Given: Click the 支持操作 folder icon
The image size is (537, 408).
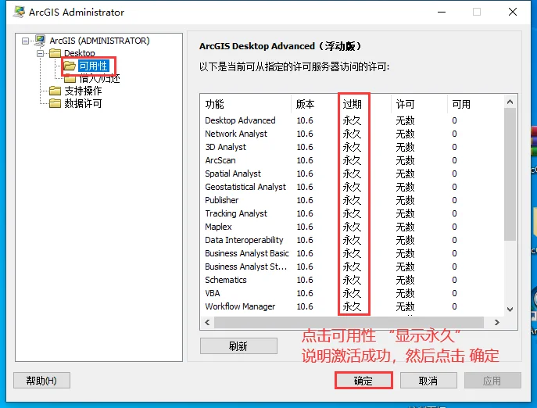Looking at the screenshot, I should pyautogui.click(x=55, y=91).
